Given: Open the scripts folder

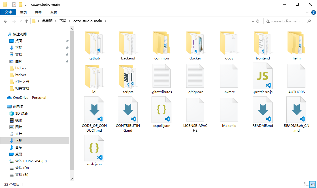Looking at the screenshot, I should click(128, 76).
